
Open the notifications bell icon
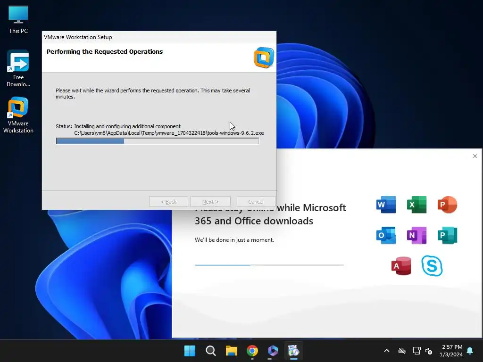pyautogui.click(x=470, y=351)
